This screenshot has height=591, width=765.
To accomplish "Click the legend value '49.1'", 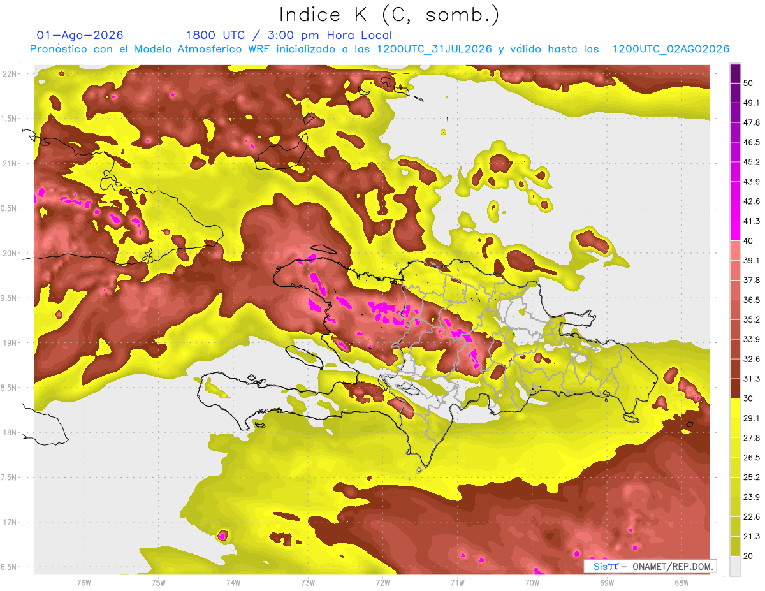I will (752, 103).
